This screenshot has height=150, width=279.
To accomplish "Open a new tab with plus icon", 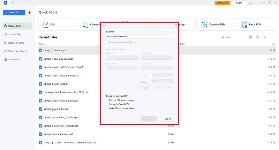I will [x=13, y=3].
